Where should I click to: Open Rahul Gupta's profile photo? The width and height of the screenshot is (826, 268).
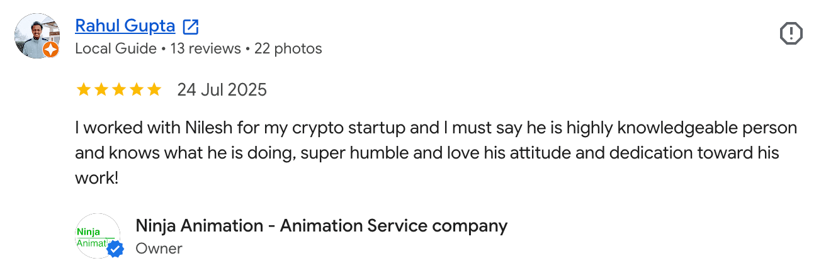point(37,36)
